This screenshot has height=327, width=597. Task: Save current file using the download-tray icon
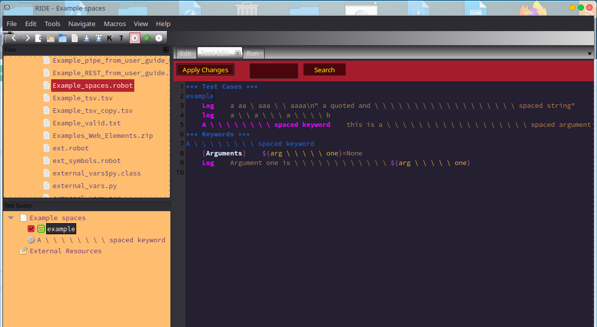[87, 38]
